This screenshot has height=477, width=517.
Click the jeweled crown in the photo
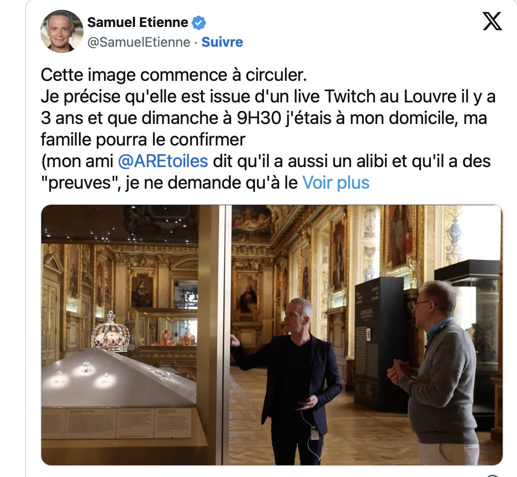point(111,332)
